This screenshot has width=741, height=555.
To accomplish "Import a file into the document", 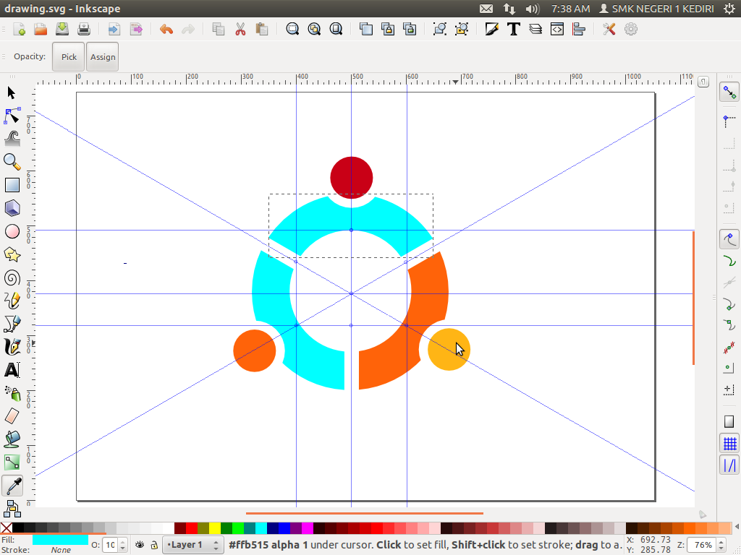I will click(x=114, y=29).
